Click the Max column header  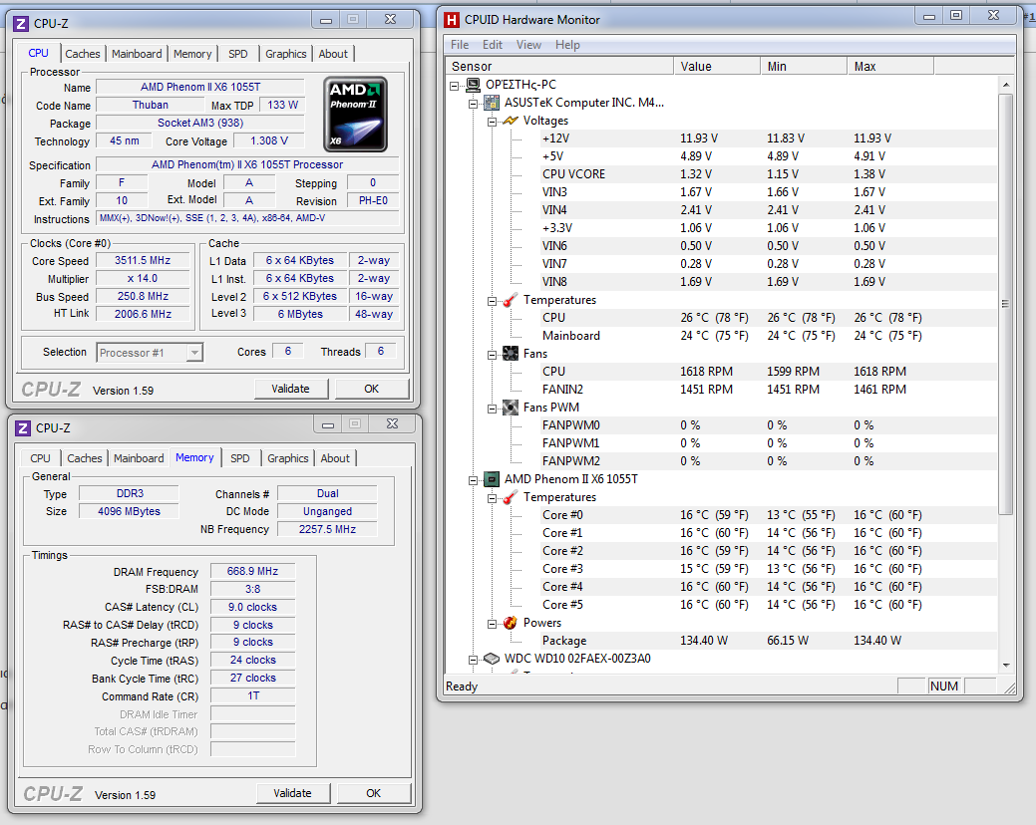pos(890,67)
